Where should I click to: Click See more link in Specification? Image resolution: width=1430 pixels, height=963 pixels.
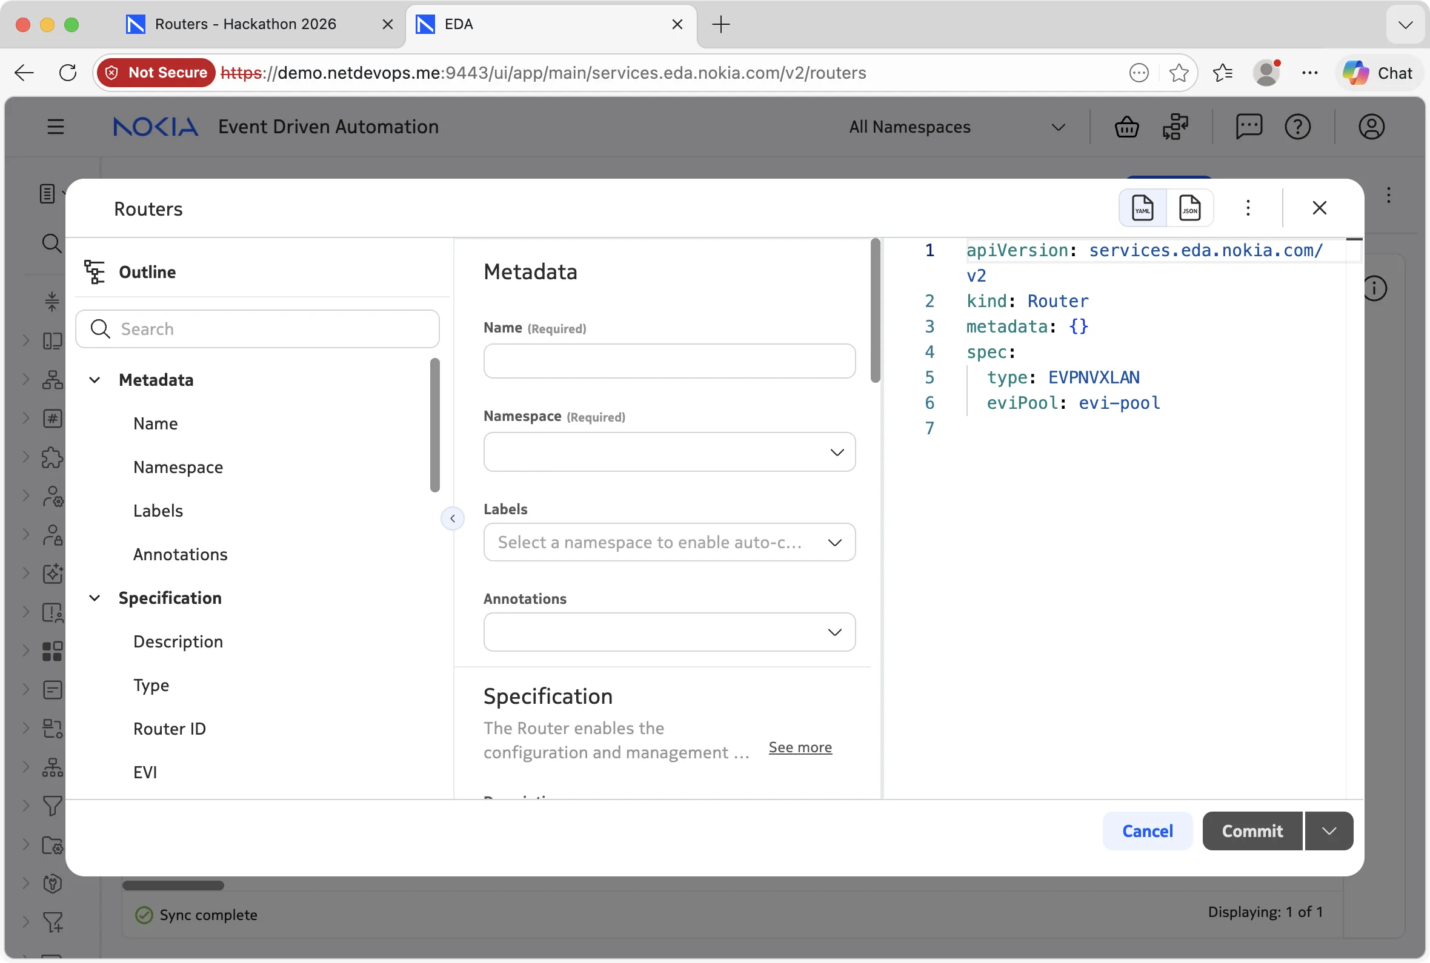coord(800,747)
